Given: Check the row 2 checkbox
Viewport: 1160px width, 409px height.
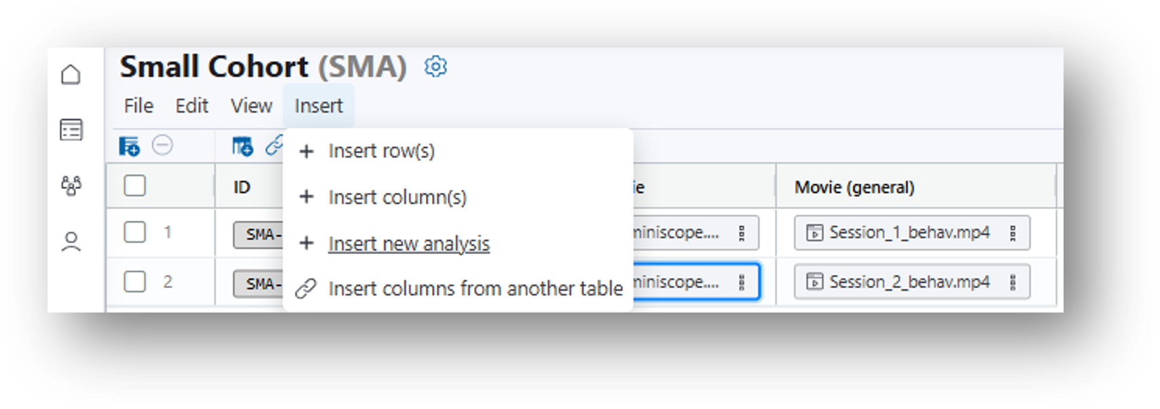Looking at the screenshot, I should [x=134, y=281].
